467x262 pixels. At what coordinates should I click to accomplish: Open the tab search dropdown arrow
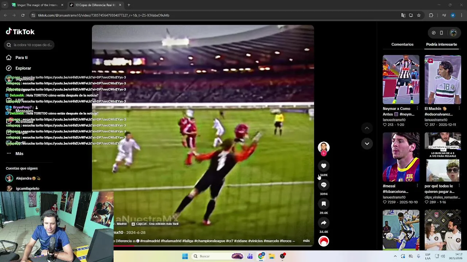coord(4,5)
